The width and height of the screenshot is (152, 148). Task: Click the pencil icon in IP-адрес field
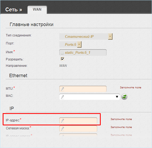click(x=63, y=121)
